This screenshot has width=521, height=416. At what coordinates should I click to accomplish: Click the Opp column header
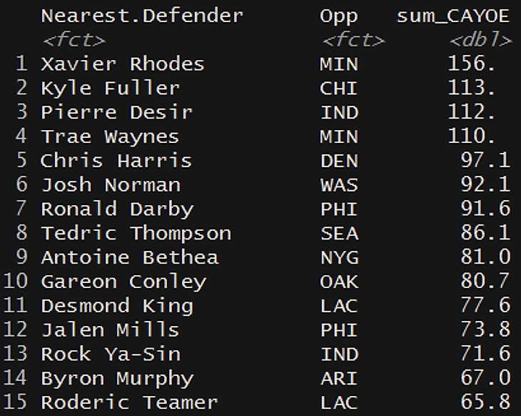point(338,16)
